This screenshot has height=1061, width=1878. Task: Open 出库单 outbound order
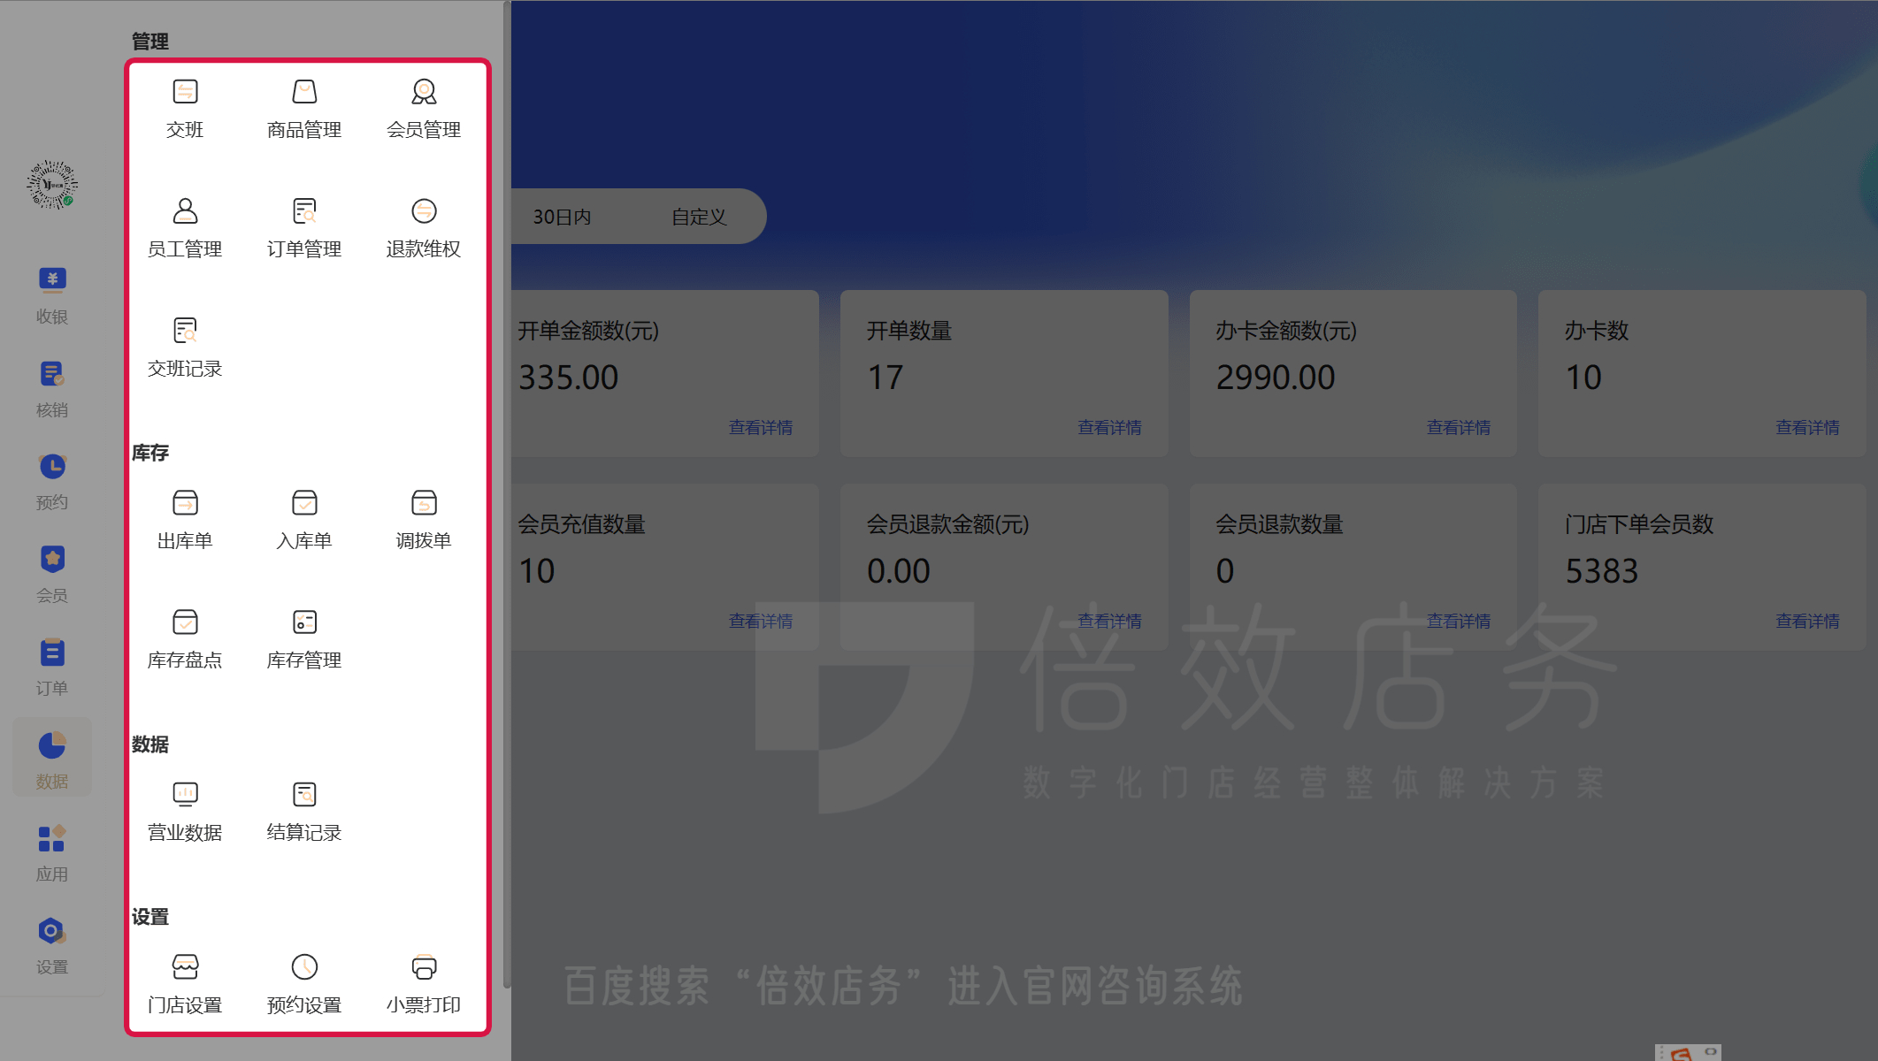(x=185, y=520)
